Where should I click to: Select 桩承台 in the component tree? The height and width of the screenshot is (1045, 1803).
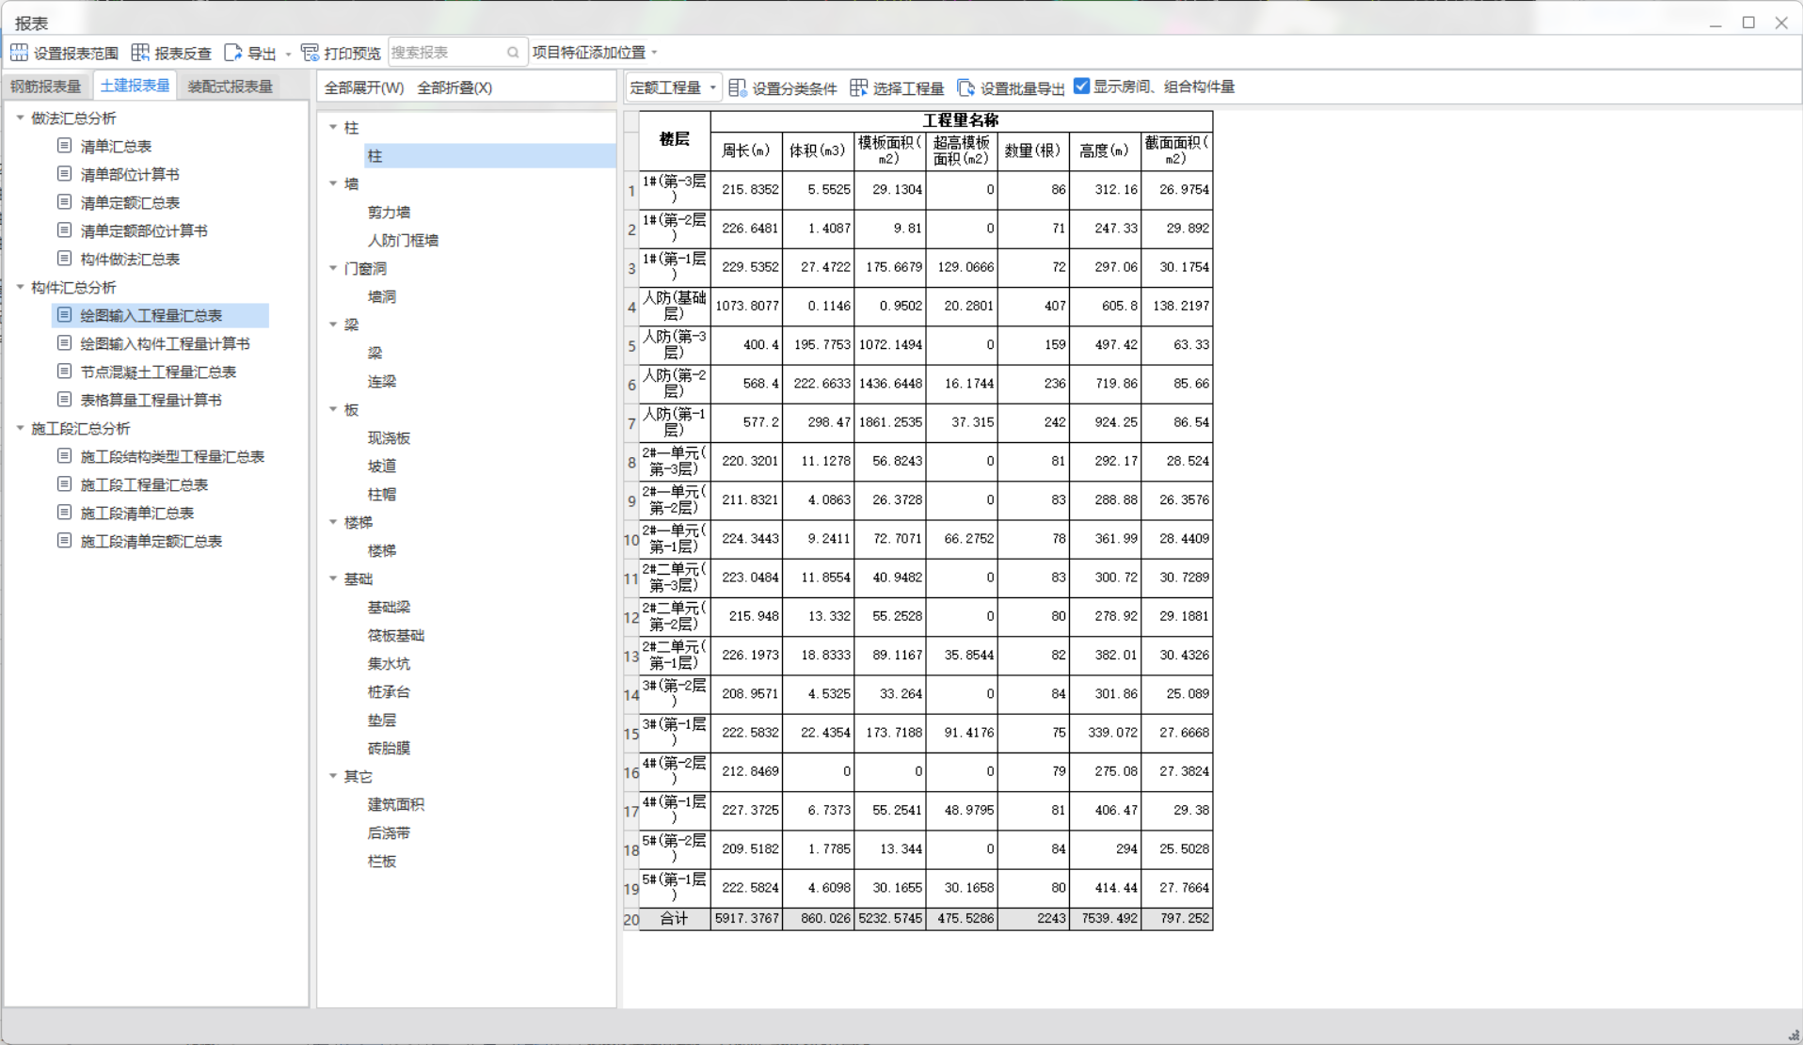coord(389,692)
